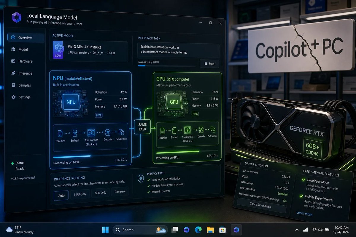This screenshot has width=356, height=237.
Task: Click the NPU utilization value 42 %
Action: tap(124, 92)
